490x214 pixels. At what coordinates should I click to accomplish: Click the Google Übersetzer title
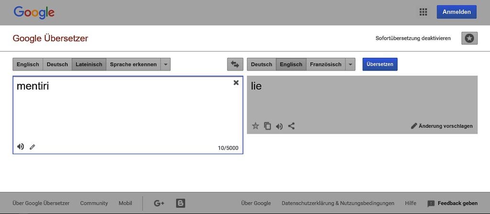point(50,38)
